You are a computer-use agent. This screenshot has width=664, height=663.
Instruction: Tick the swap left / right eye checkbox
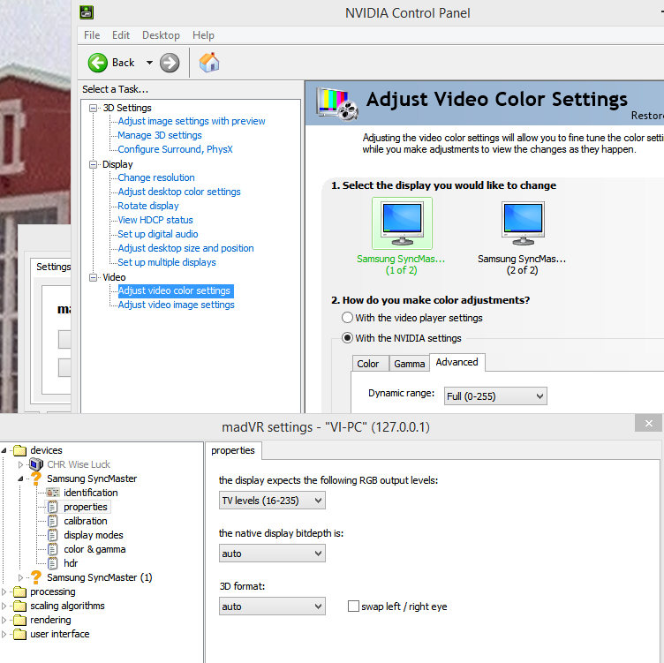click(x=353, y=606)
